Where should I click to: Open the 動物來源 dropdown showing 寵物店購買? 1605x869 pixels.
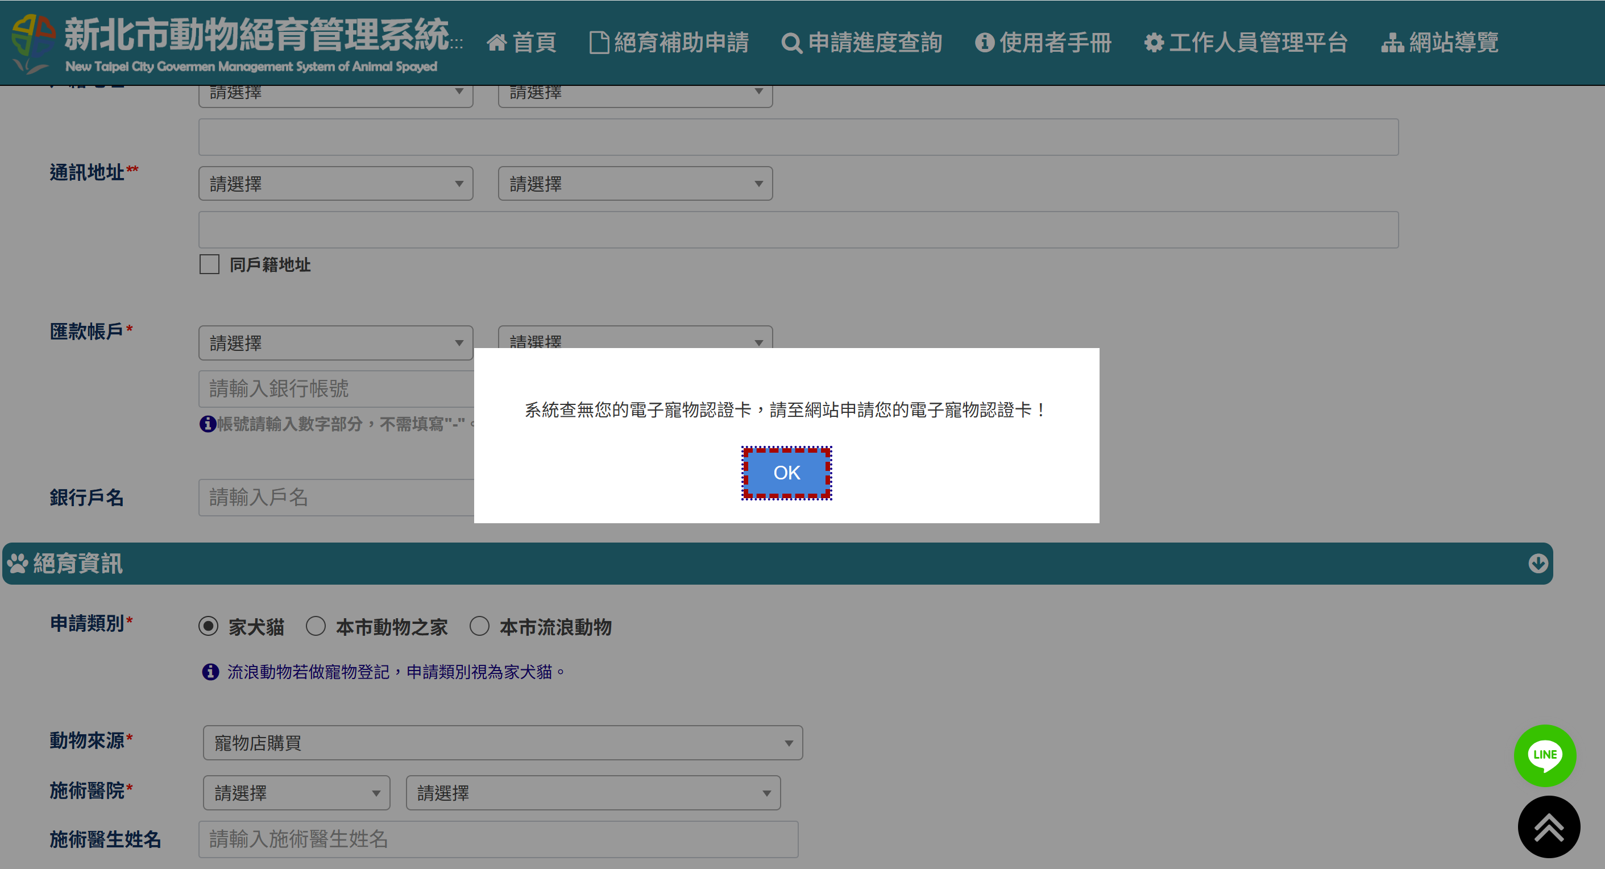tap(502, 742)
